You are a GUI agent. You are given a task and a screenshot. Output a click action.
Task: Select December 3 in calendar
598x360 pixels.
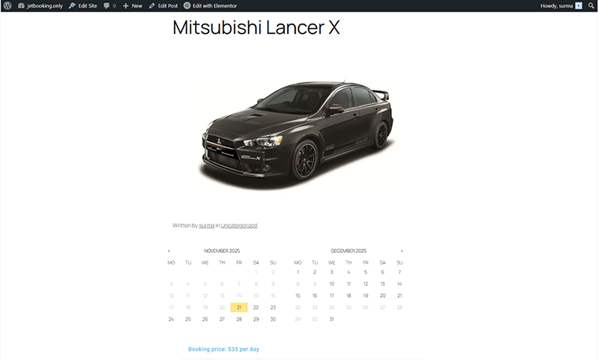click(x=332, y=273)
